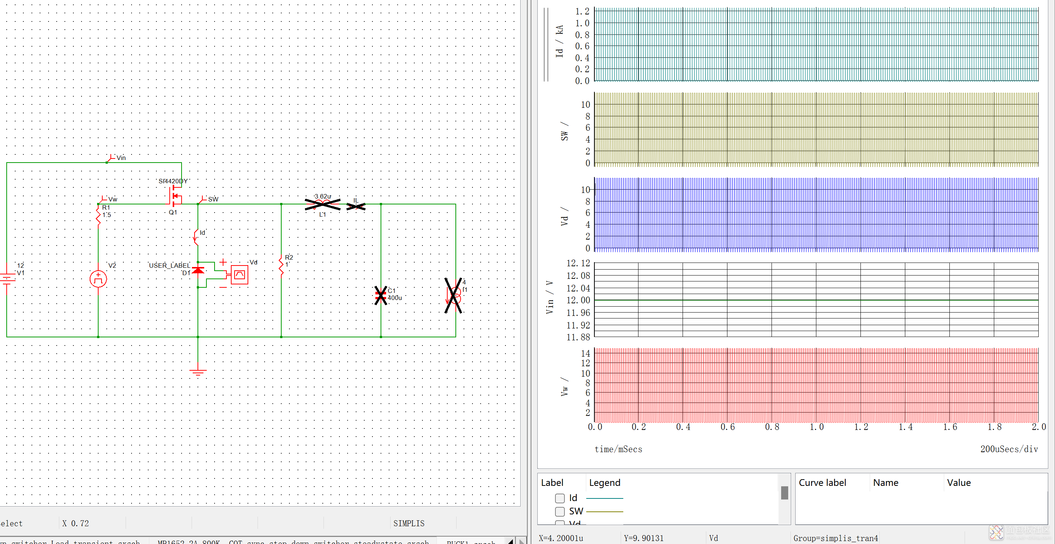This screenshot has height=544, width=1055.
Task: Toggle the partially visible Vd curve checkbox
Action: [560, 523]
